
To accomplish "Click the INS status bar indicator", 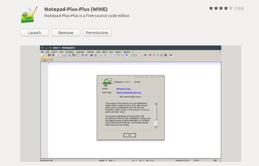I will click(x=215, y=160).
